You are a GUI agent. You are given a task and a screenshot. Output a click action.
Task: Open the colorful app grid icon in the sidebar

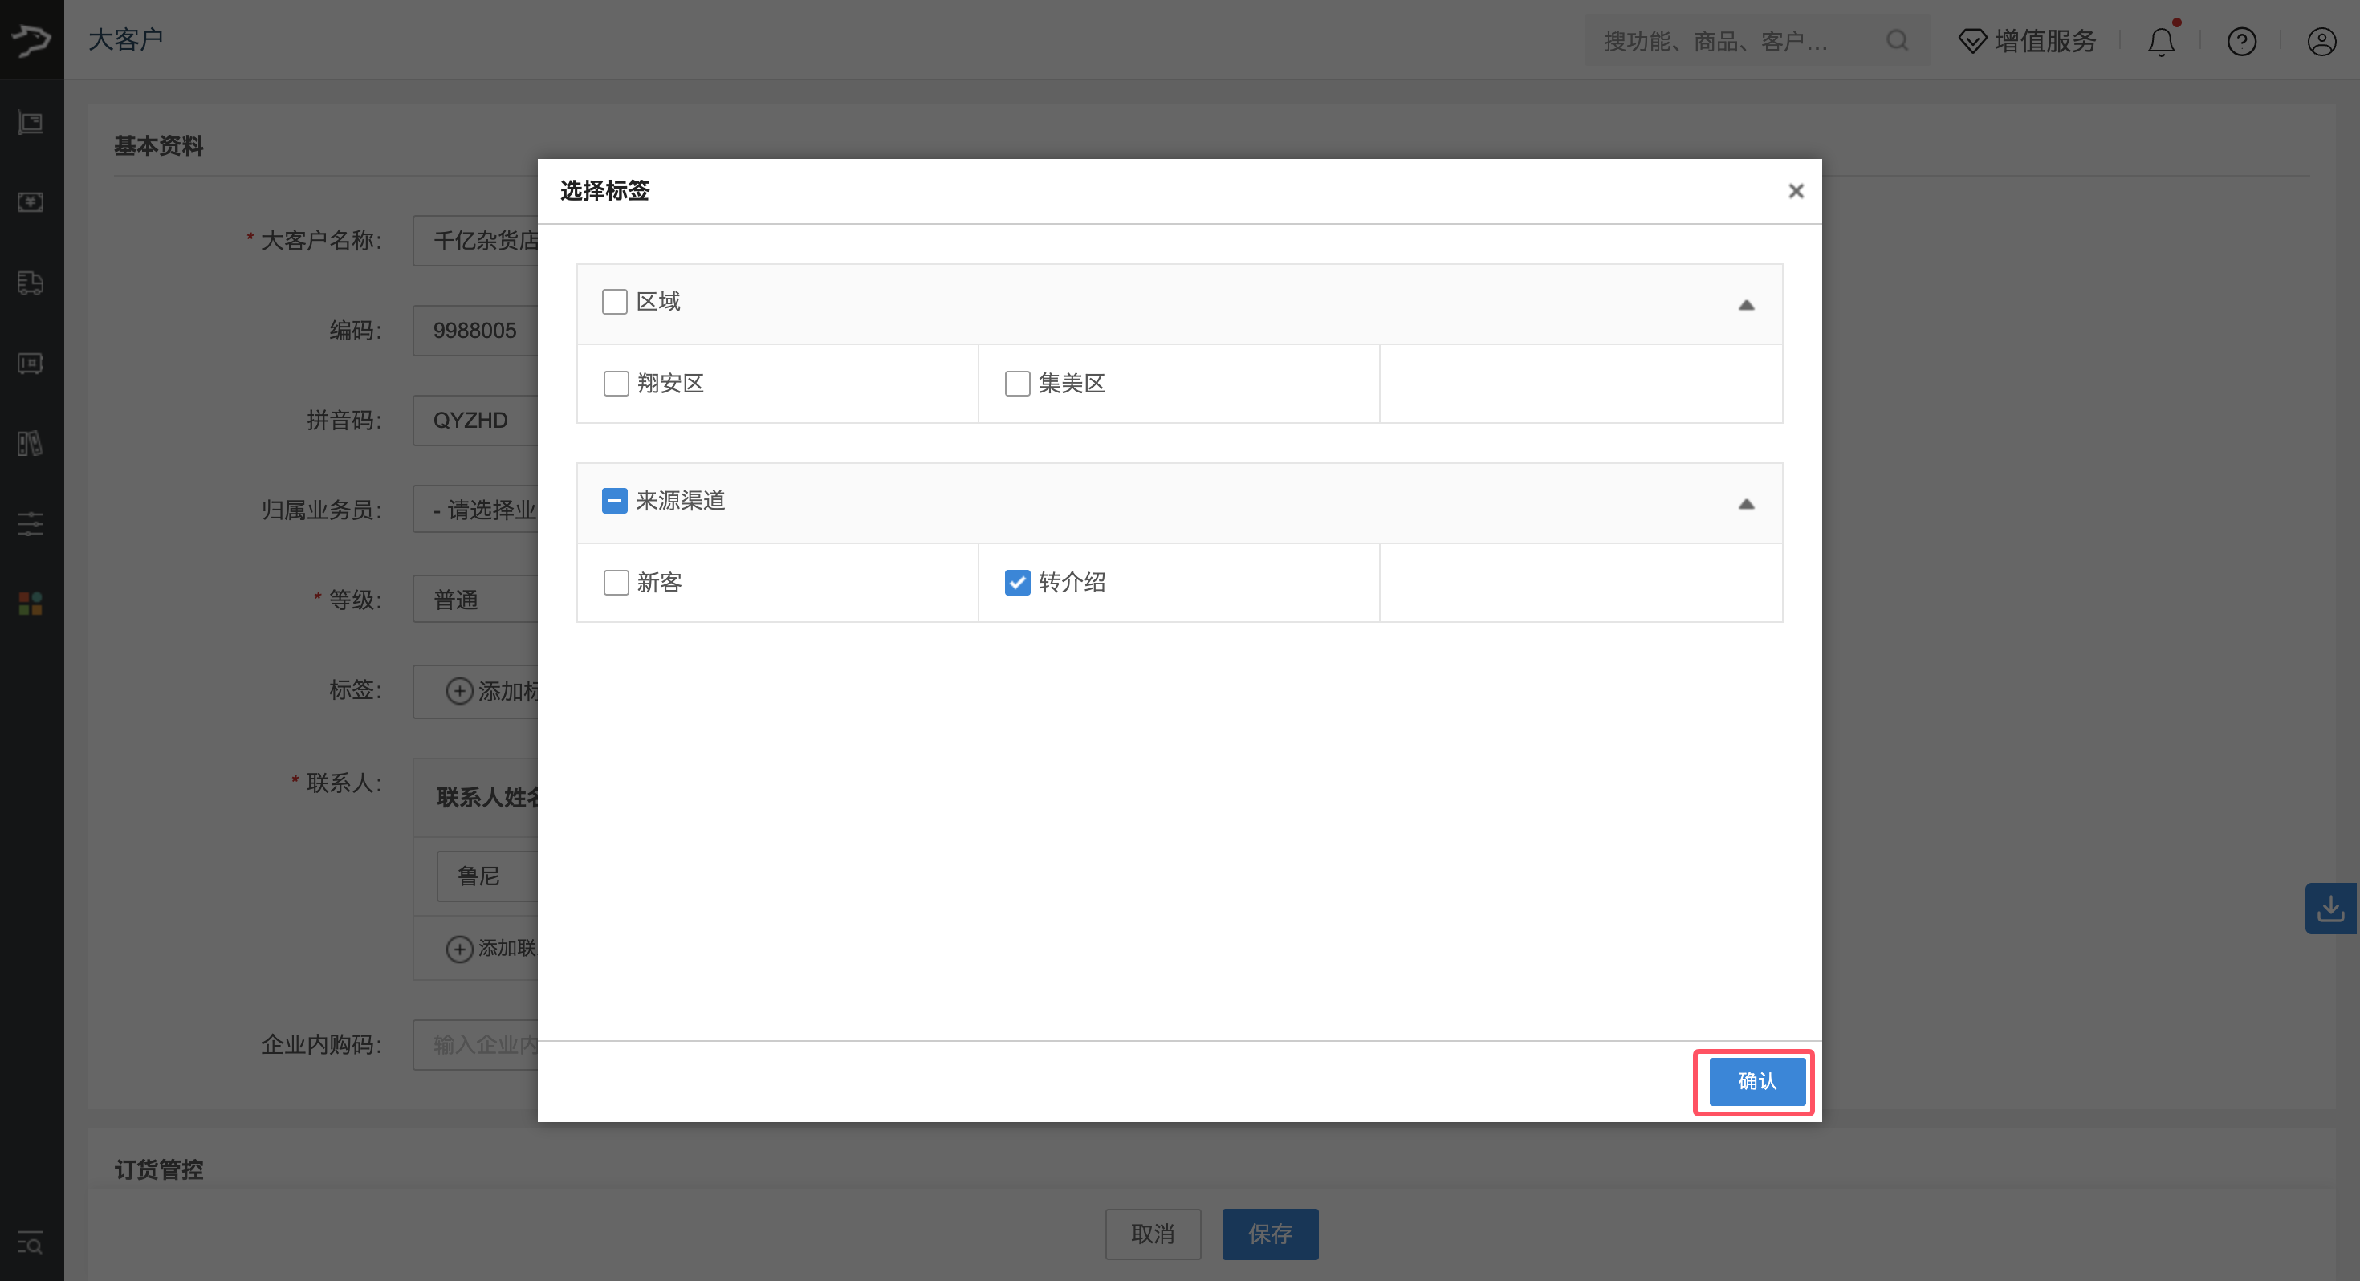[x=31, y=602]
